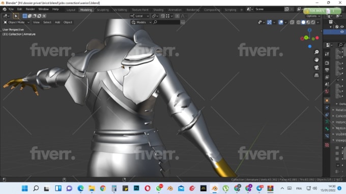This screenshot has height=194, width=346.
Task: Click the viewport header search field
Action: click(166, 22)
